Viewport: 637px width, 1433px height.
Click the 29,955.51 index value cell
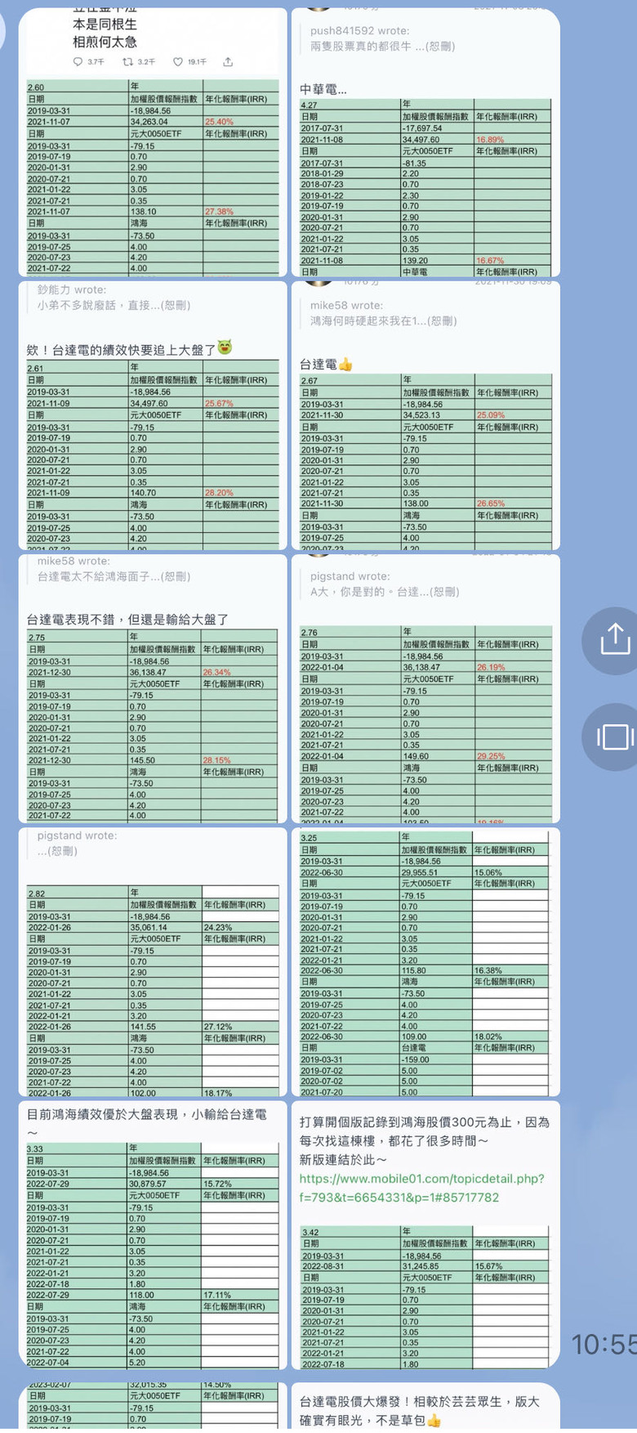click(x=436, y=872)
